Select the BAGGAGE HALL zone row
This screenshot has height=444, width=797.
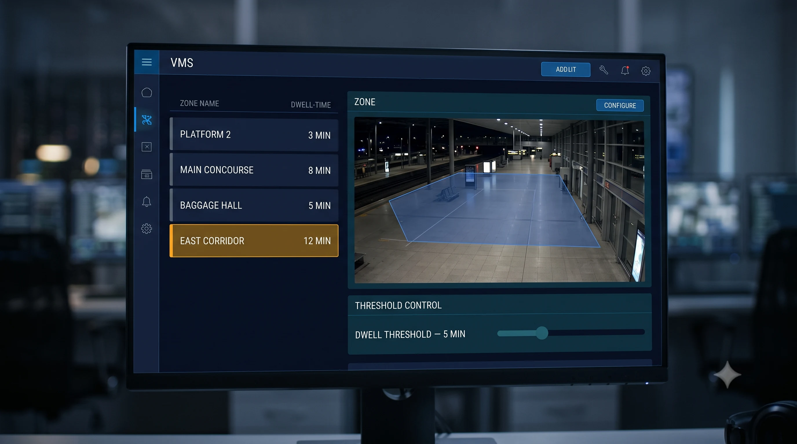pos(254,205)
